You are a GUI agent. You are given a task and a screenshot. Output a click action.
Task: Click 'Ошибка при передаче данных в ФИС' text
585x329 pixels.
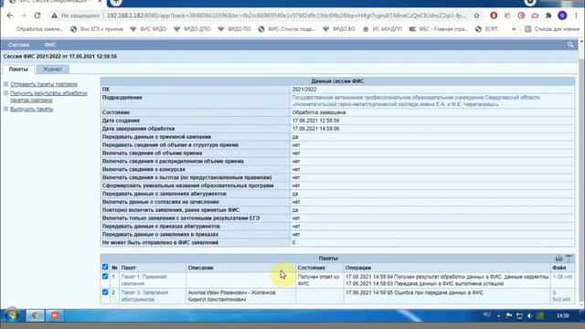[x=439, y=292]
